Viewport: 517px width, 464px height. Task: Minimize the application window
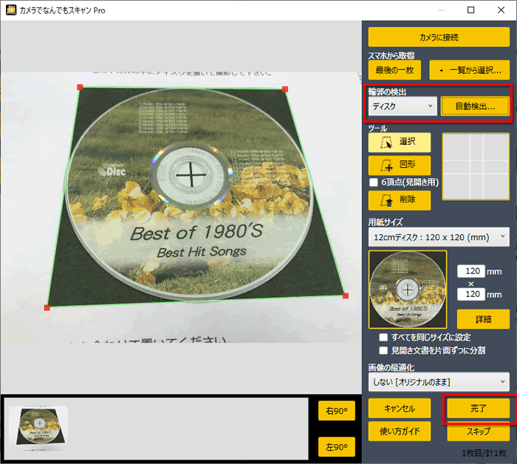[441, 10]
